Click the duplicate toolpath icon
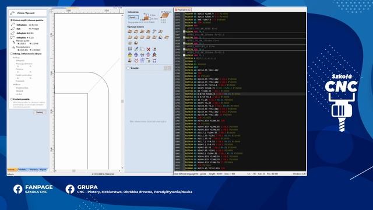Screen dimensions: 373x210 coord(142,49)
